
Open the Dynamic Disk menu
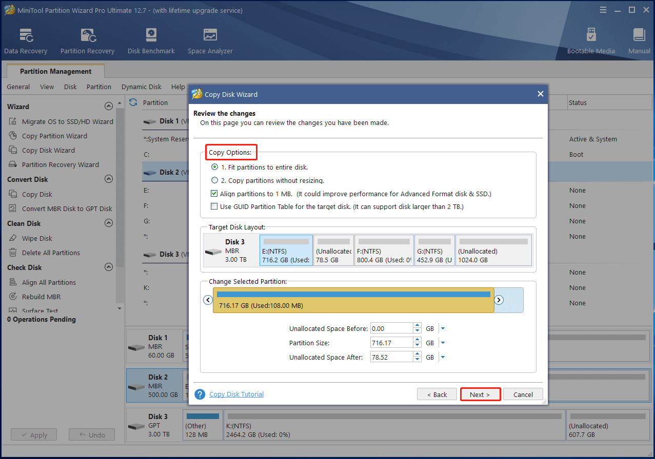pyautogui.click(x=142, y=87)
